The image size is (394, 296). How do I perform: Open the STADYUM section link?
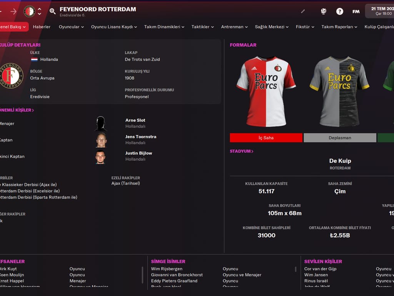click(x=242, y=151)
